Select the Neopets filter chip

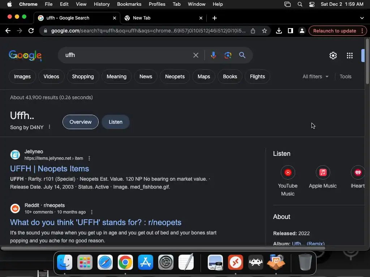click(x=175, y=76)
